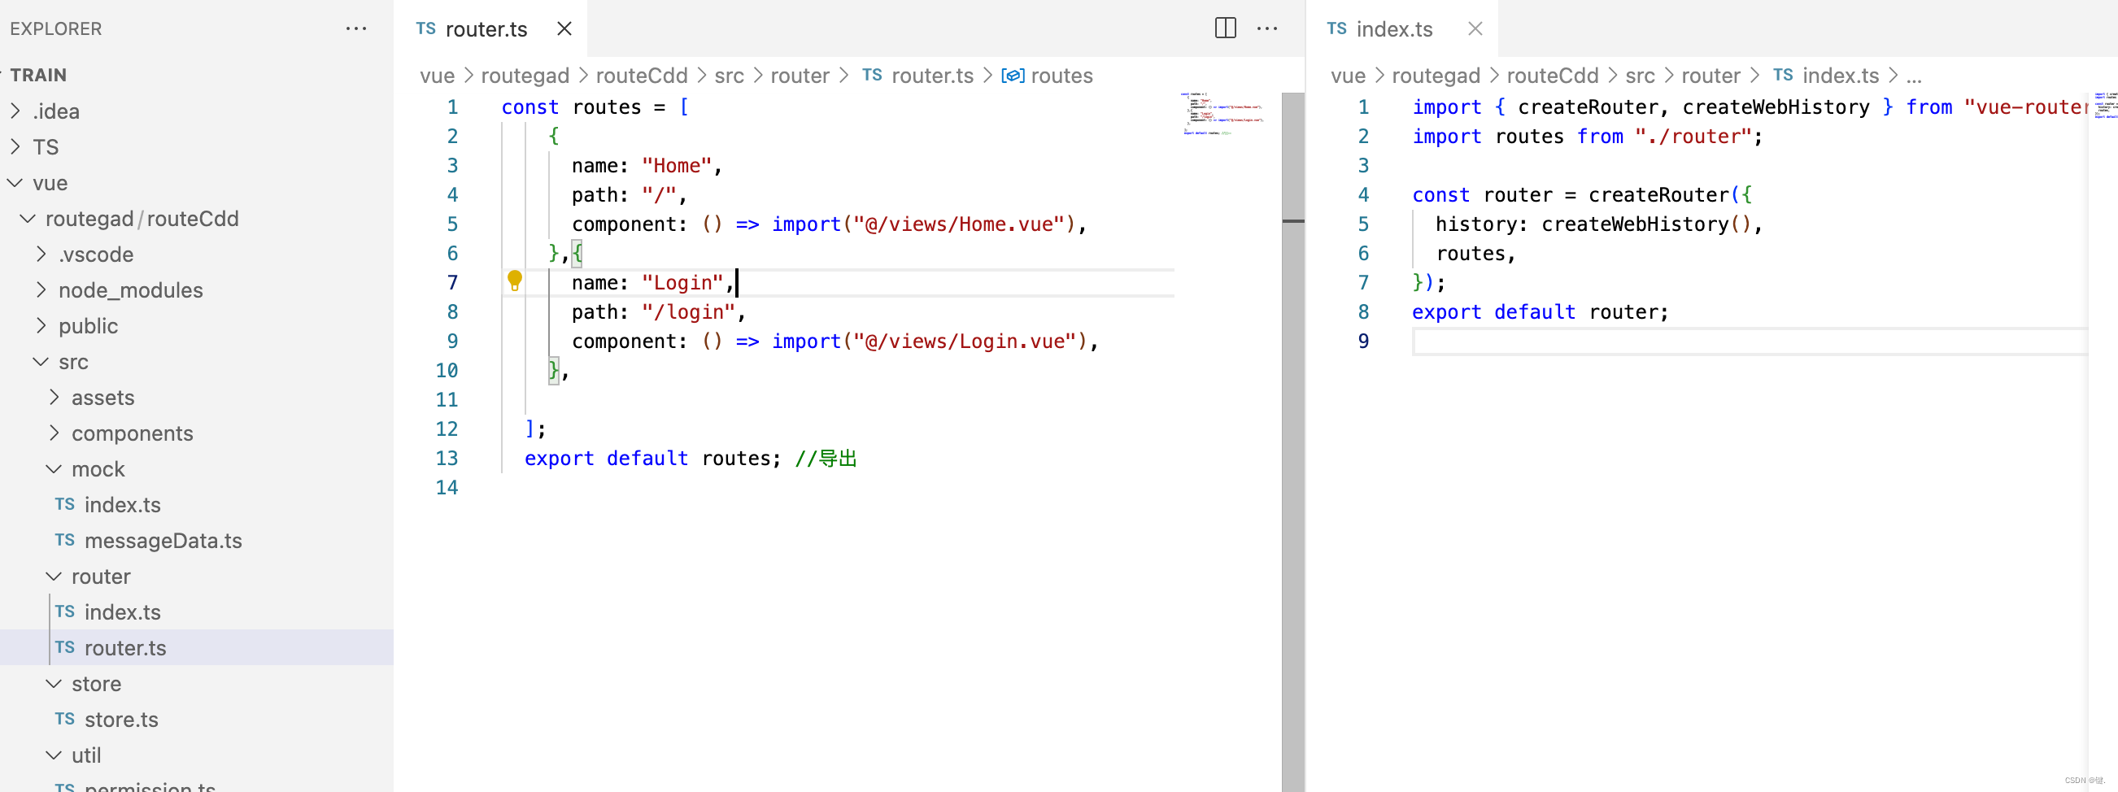Image resolution: width=2118 pixels, height=792 pixels.
Task: Click the EXPLORER panel title
Action: 56,28
